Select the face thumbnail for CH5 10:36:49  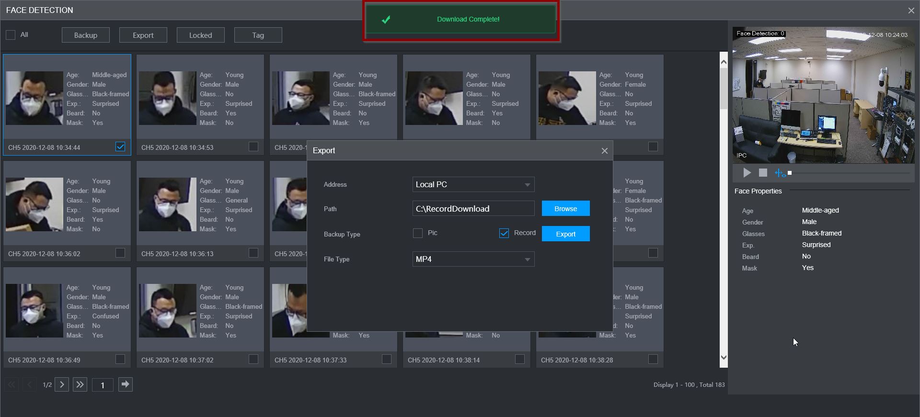[x=34, y=311]
